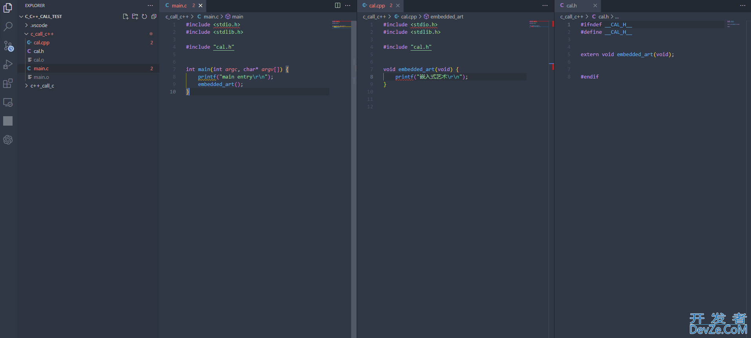Viewport: 751px width, 338px height.
Task: Open the Run and Debug view
Action: [8, 64]
